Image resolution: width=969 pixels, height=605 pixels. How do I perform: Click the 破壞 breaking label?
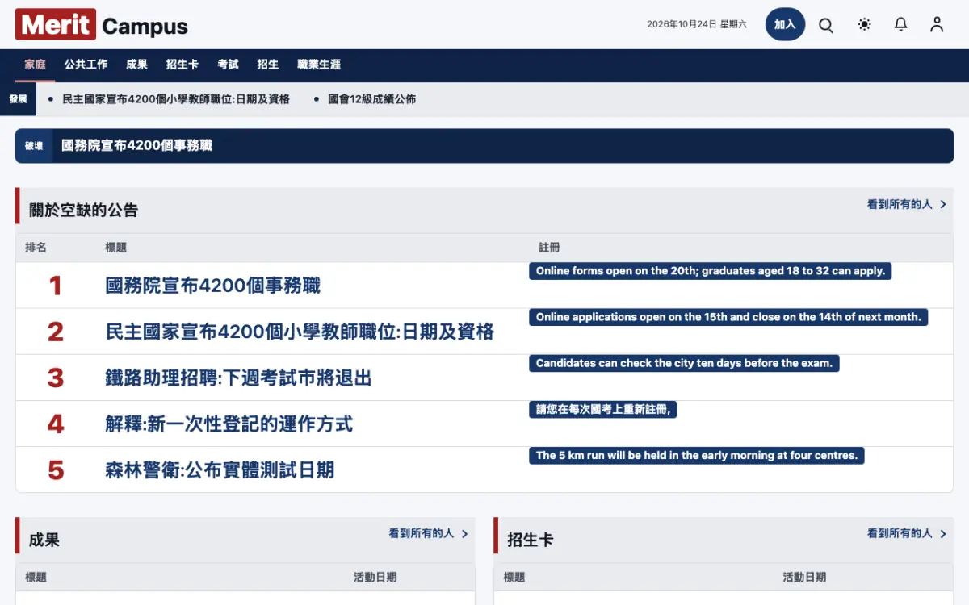34,146
